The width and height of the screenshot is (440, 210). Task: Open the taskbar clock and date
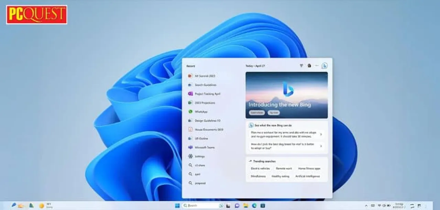(399, 206)
